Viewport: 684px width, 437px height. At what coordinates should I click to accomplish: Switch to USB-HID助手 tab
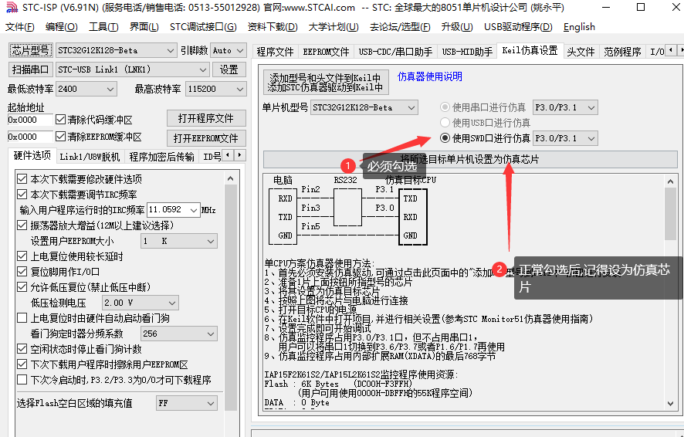467,52
